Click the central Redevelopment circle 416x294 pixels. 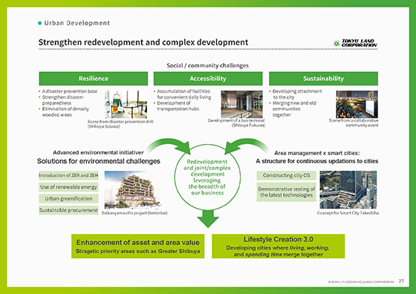[x=207, y=177]
